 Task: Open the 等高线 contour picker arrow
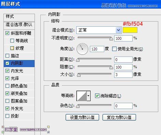[x=89, y=96]
